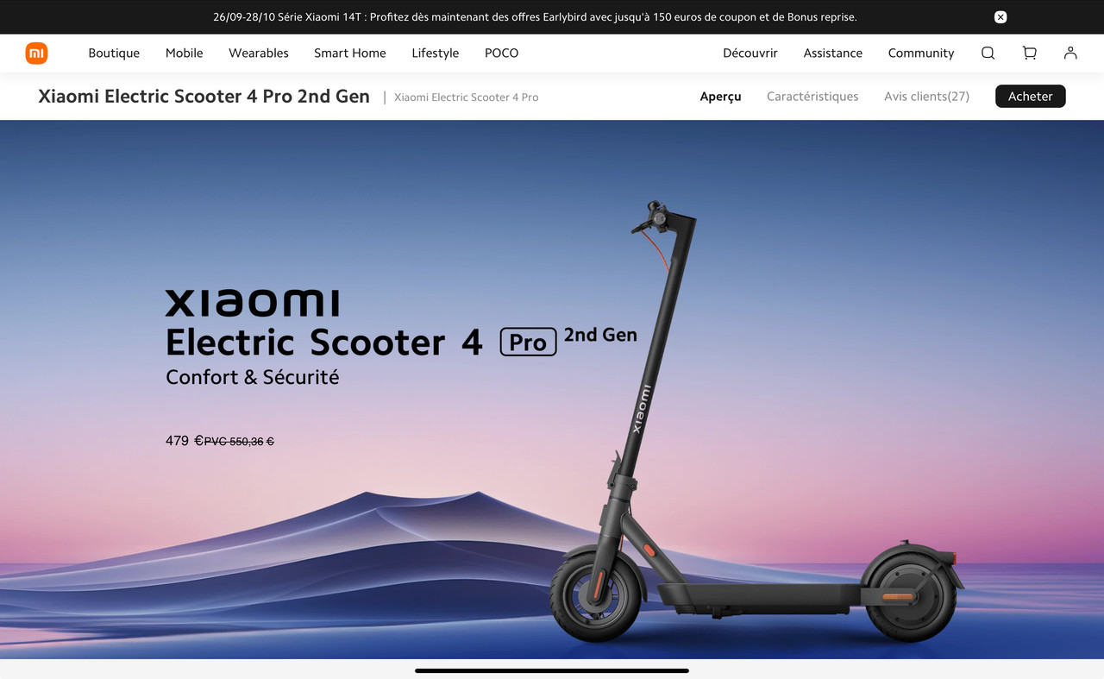Click the orange Mi logo icon
The width and height of the screenshot is (1104, 679).
tap(36, 53)
